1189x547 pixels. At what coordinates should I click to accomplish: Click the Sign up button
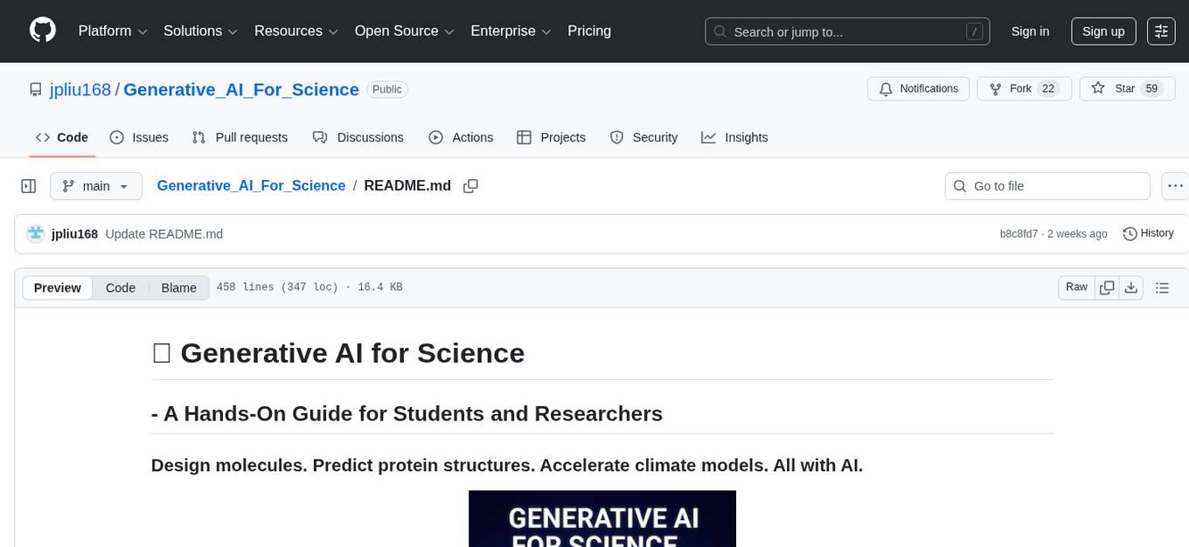click(1102, 31)
